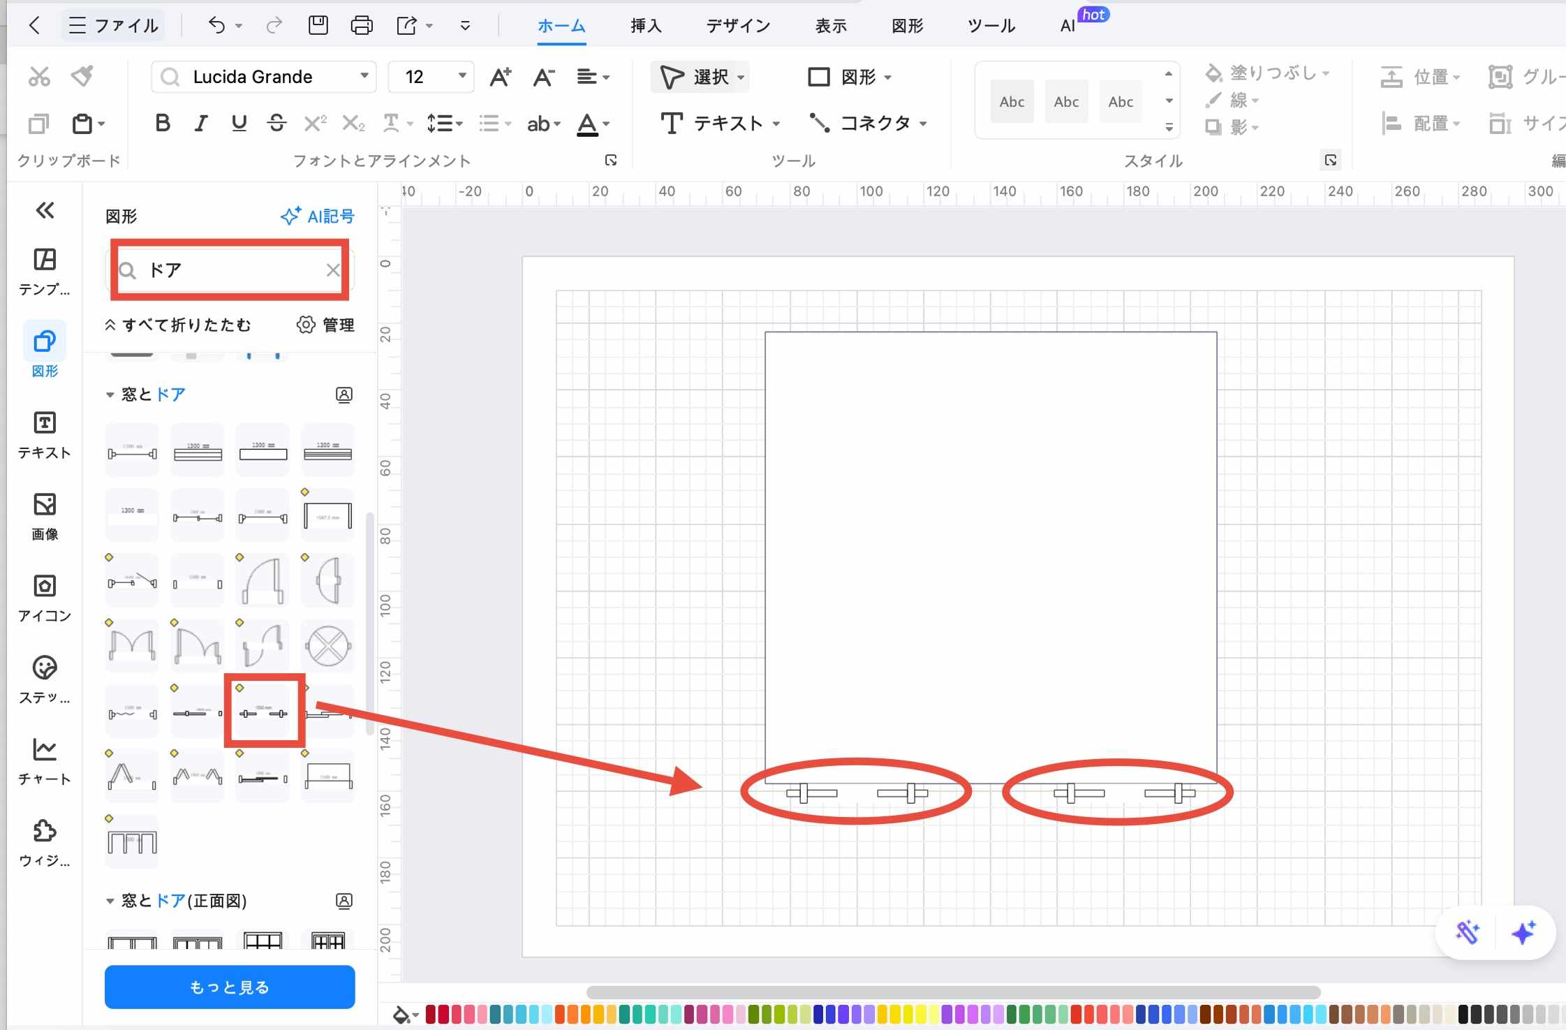
Task: Clear the search field with X
Action: coord(333,270)
